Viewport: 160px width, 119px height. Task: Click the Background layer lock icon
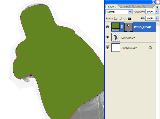click(x=150, y=48)
